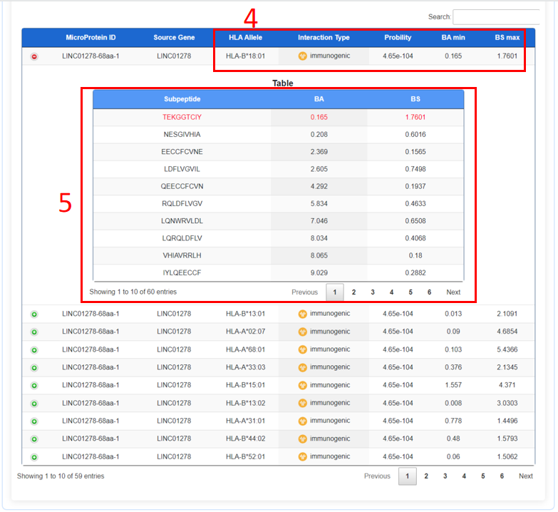Click immunogenic icon in HLA-B*13:01 row
The width and height of the screenshot is (558, 512).
(x=302, y=314)
